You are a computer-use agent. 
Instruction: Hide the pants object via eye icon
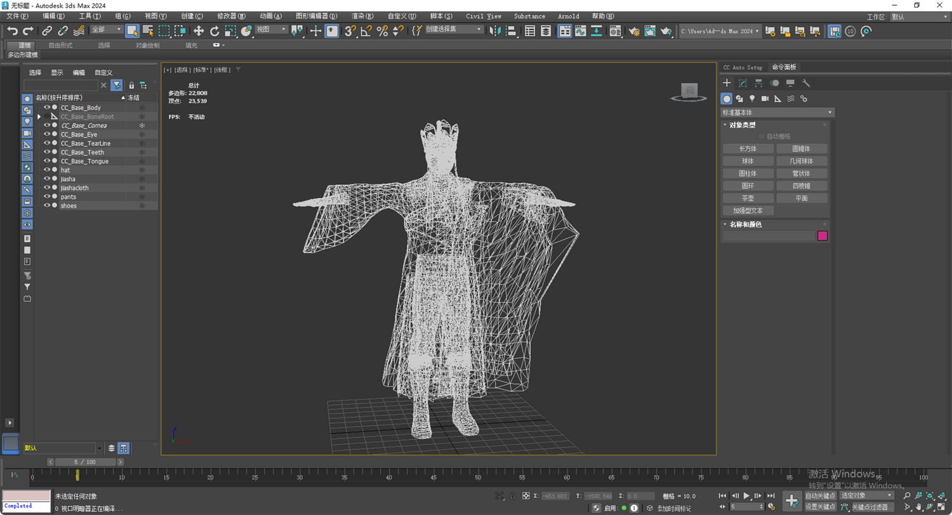click(x=46, y=197)
